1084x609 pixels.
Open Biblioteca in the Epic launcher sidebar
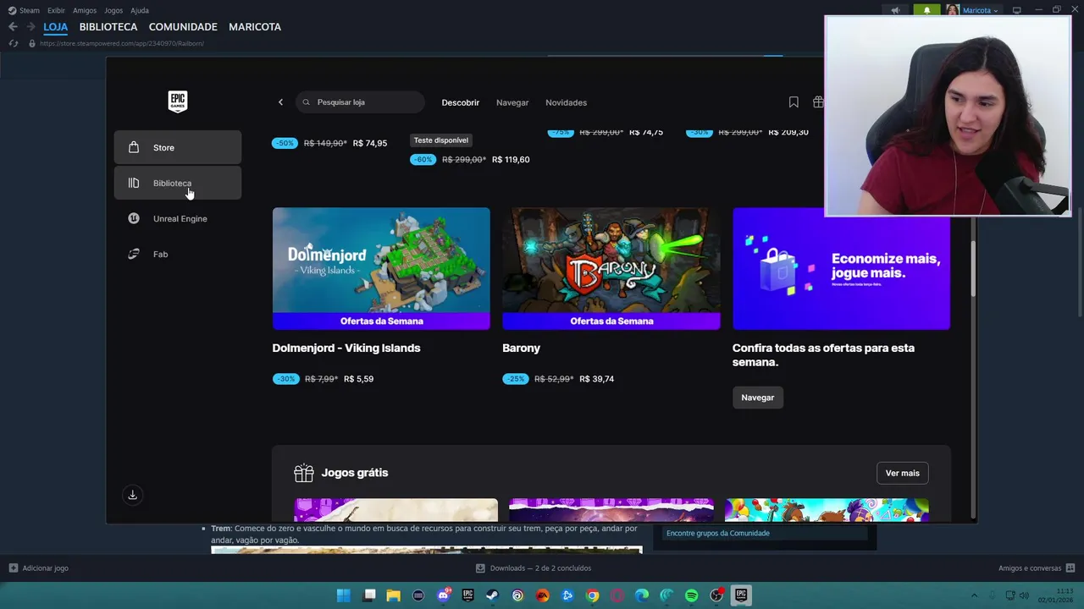pos(178,183)
